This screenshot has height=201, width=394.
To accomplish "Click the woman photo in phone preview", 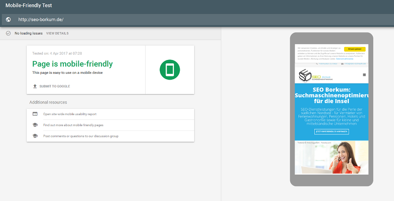I will [x=332, y=157].
